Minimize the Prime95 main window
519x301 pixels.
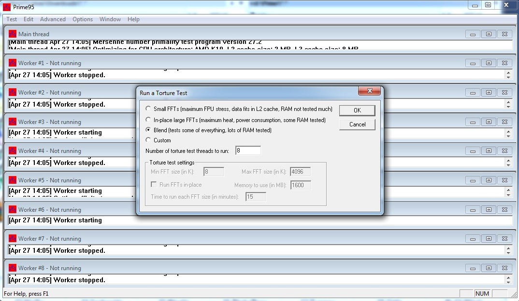[475, 5]
